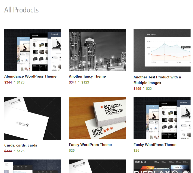Click the $344 old price under Abundance Theme

point(8,82)
